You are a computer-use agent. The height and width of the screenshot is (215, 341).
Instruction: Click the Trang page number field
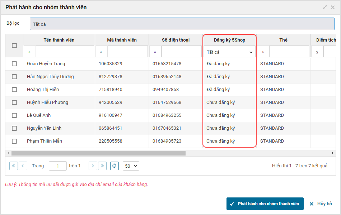(58, 166)
